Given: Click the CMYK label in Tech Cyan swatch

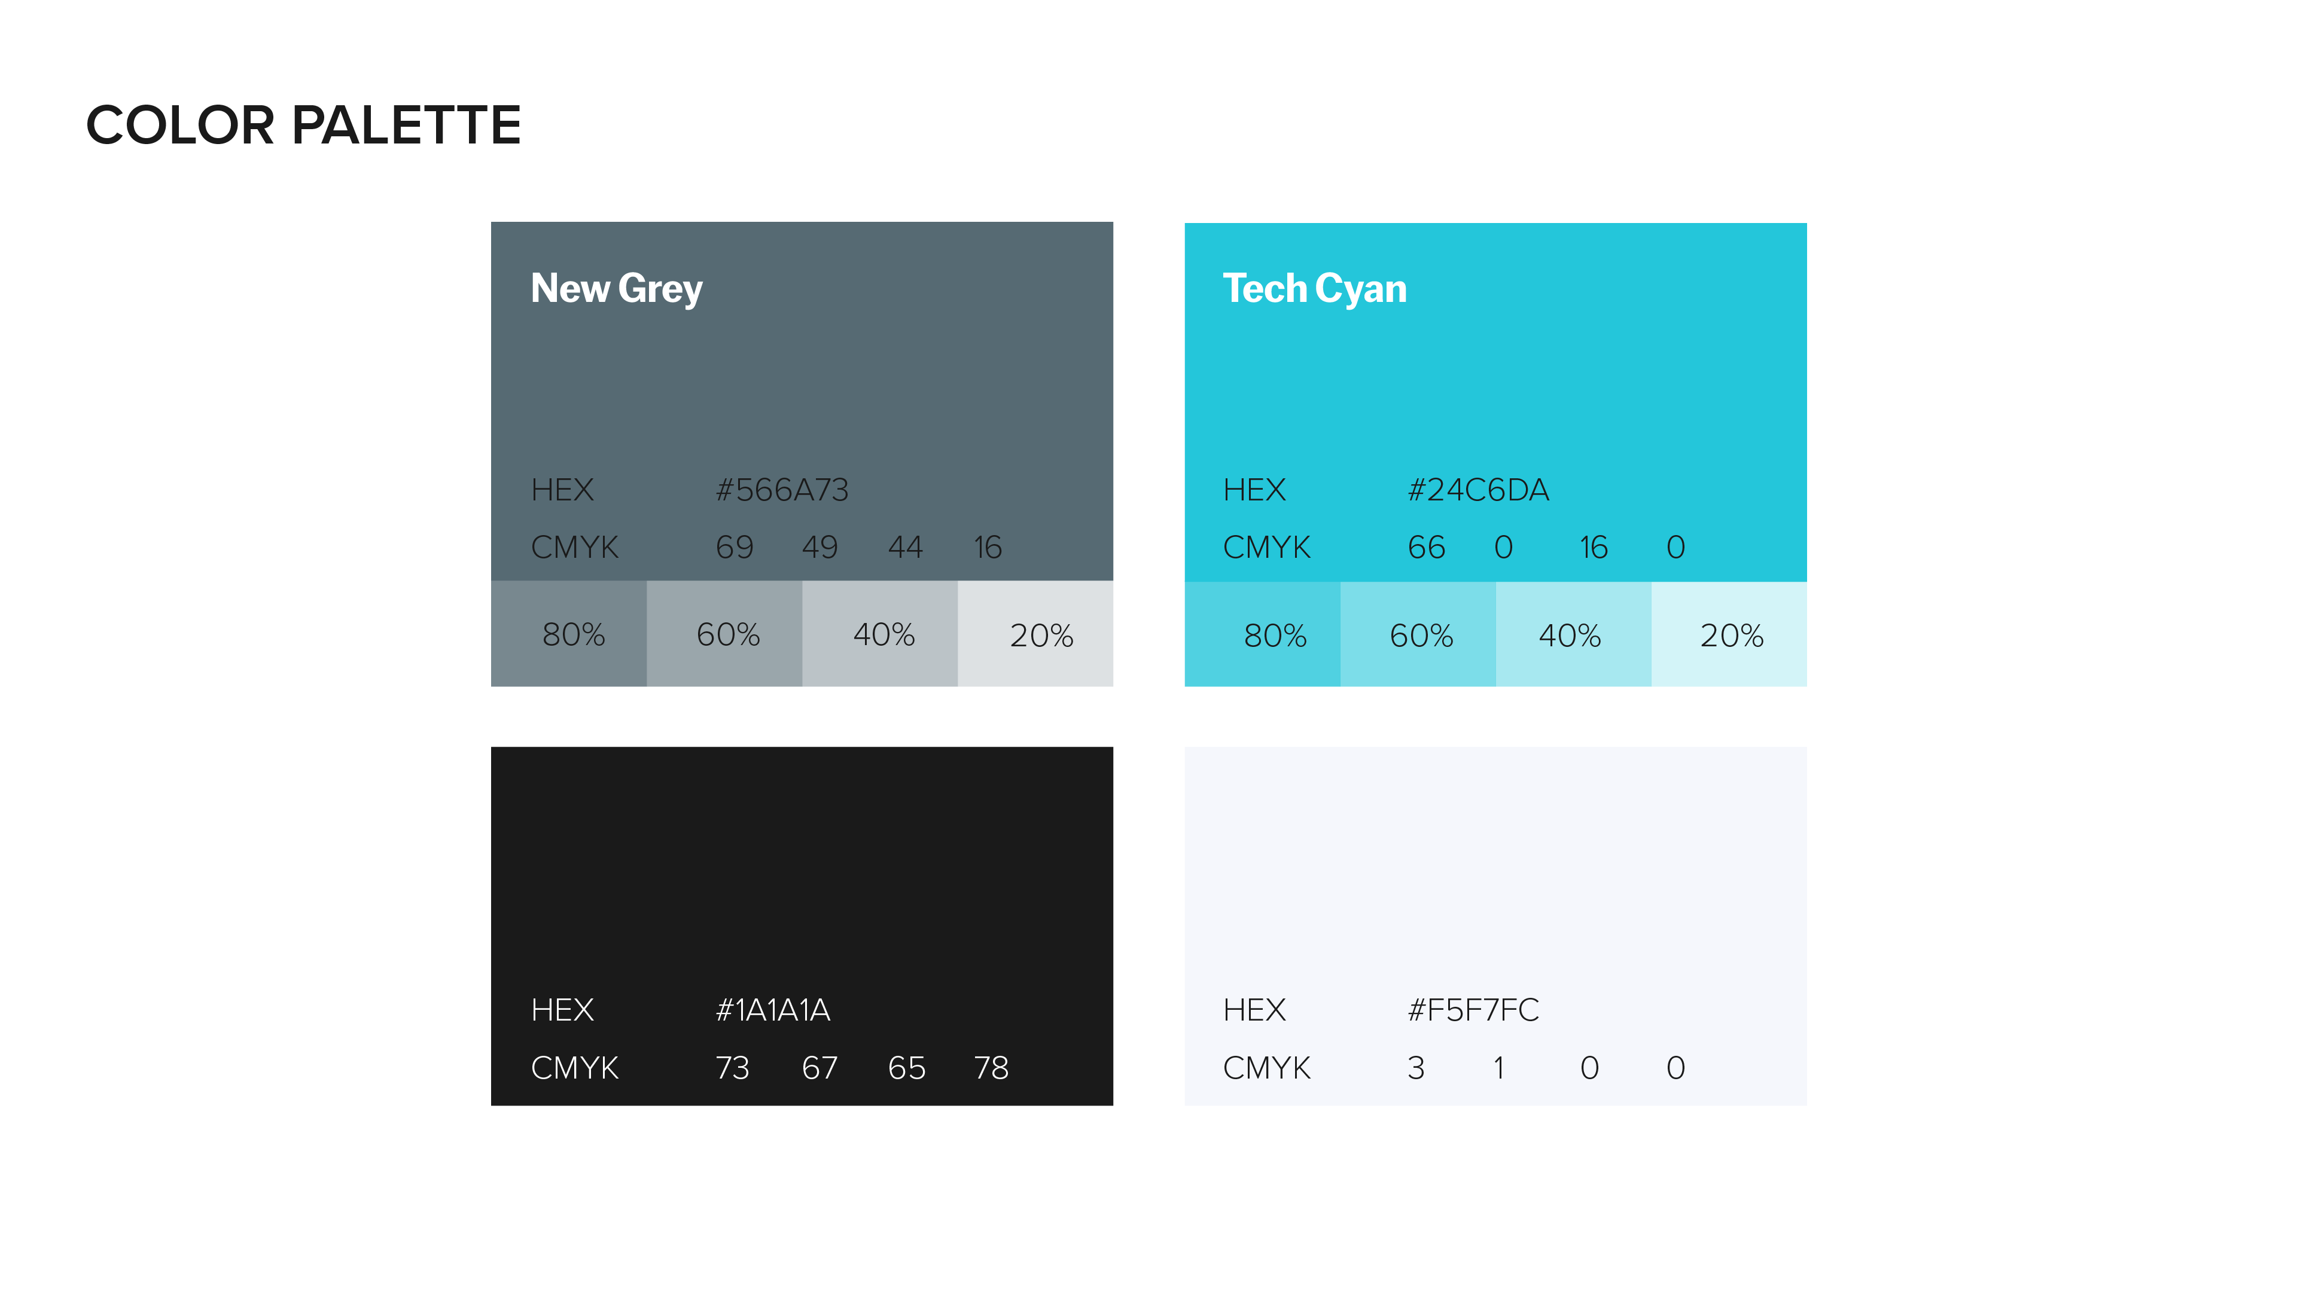Looking at the screenshot, I should pyautogui.click(x=1266, y=547).
